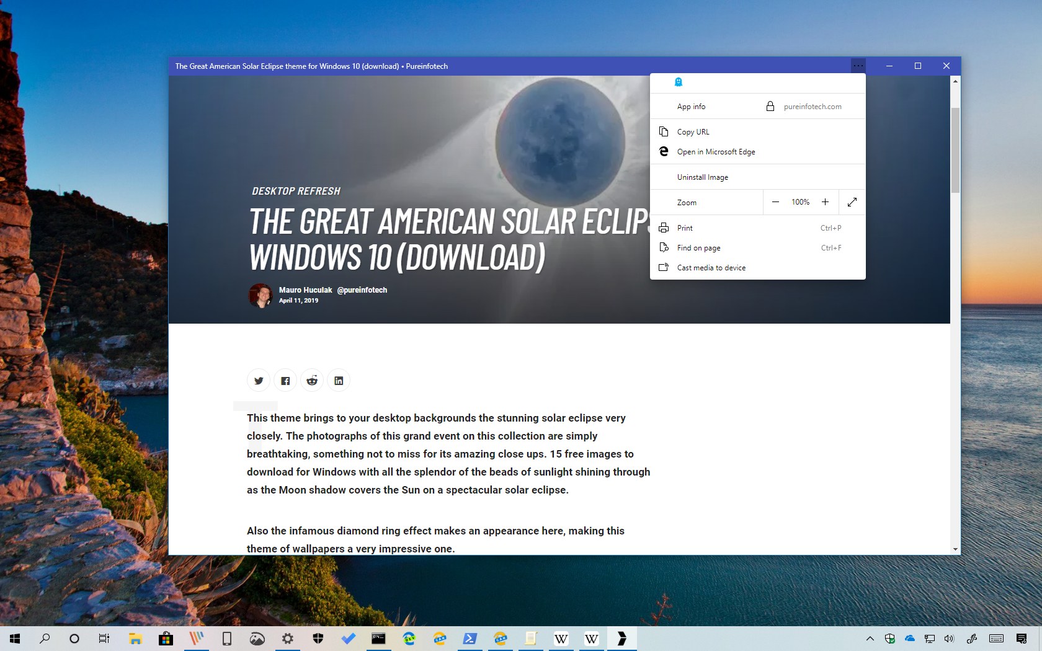
Task: Share the article on Facebook
Action: (285, 381)
